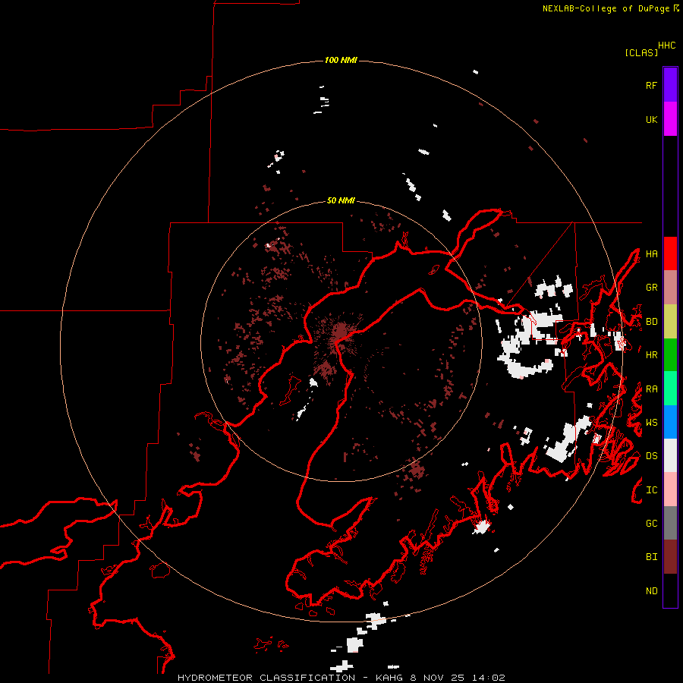Click the HR green legend swatch
The height and width of the screenshot is (683, 683).
[670, 354]
